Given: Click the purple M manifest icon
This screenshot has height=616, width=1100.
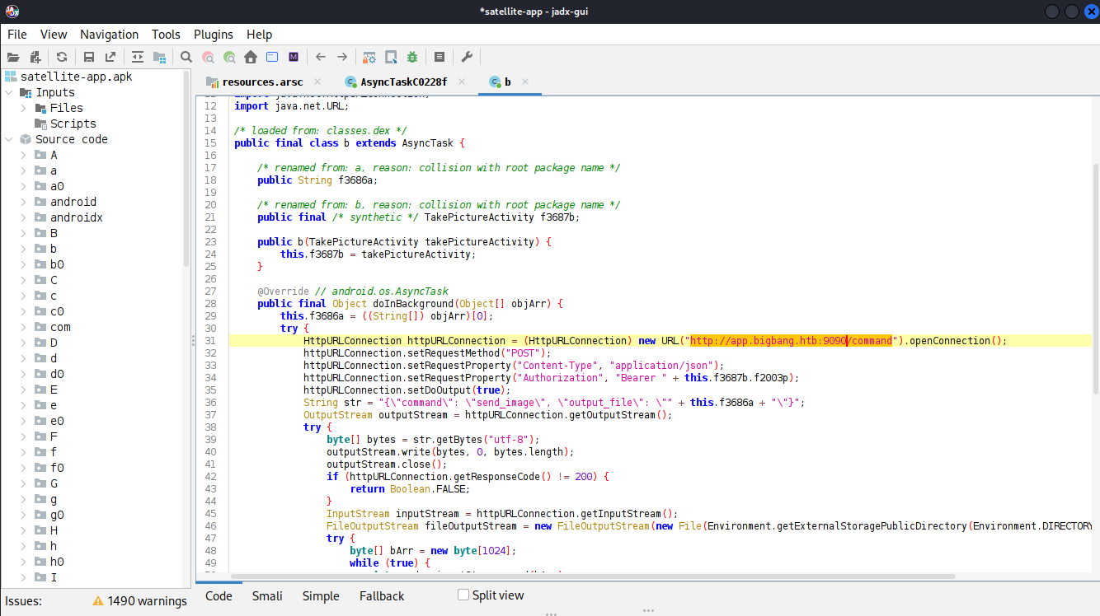Looking at the screenshot, I should [294, 57].
